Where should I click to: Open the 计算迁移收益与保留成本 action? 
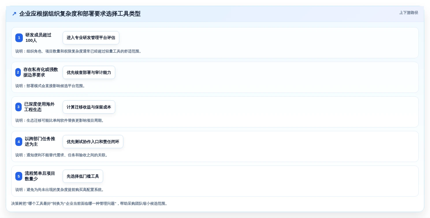pos(89,107)
